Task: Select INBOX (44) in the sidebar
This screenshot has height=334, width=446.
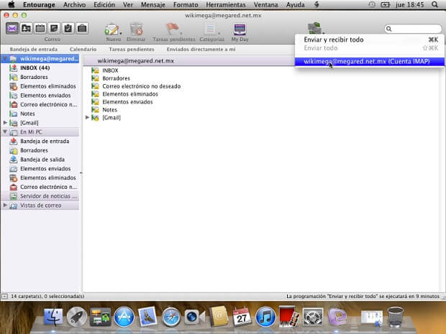Action: click(40, 68)
